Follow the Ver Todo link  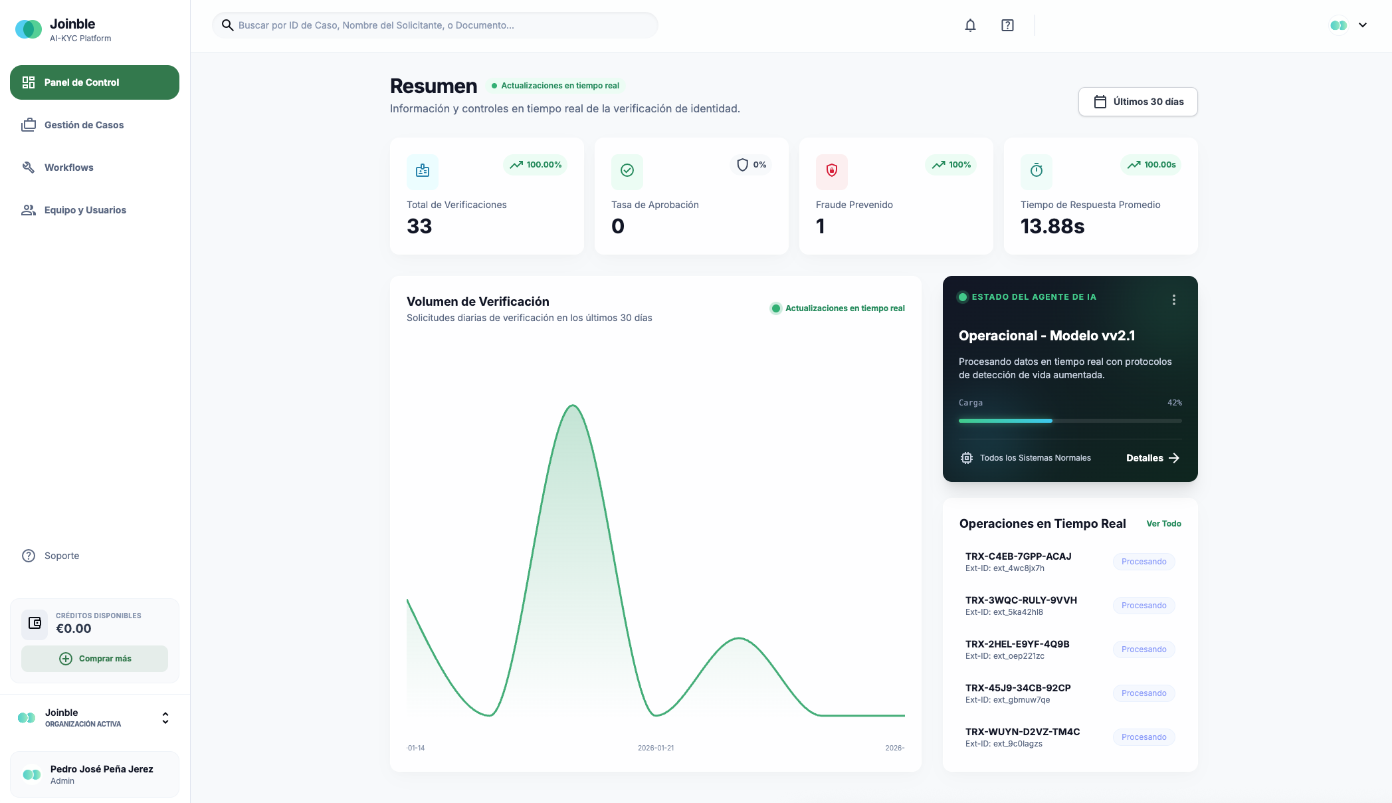pyautogui.click(x=1163, y=524)
